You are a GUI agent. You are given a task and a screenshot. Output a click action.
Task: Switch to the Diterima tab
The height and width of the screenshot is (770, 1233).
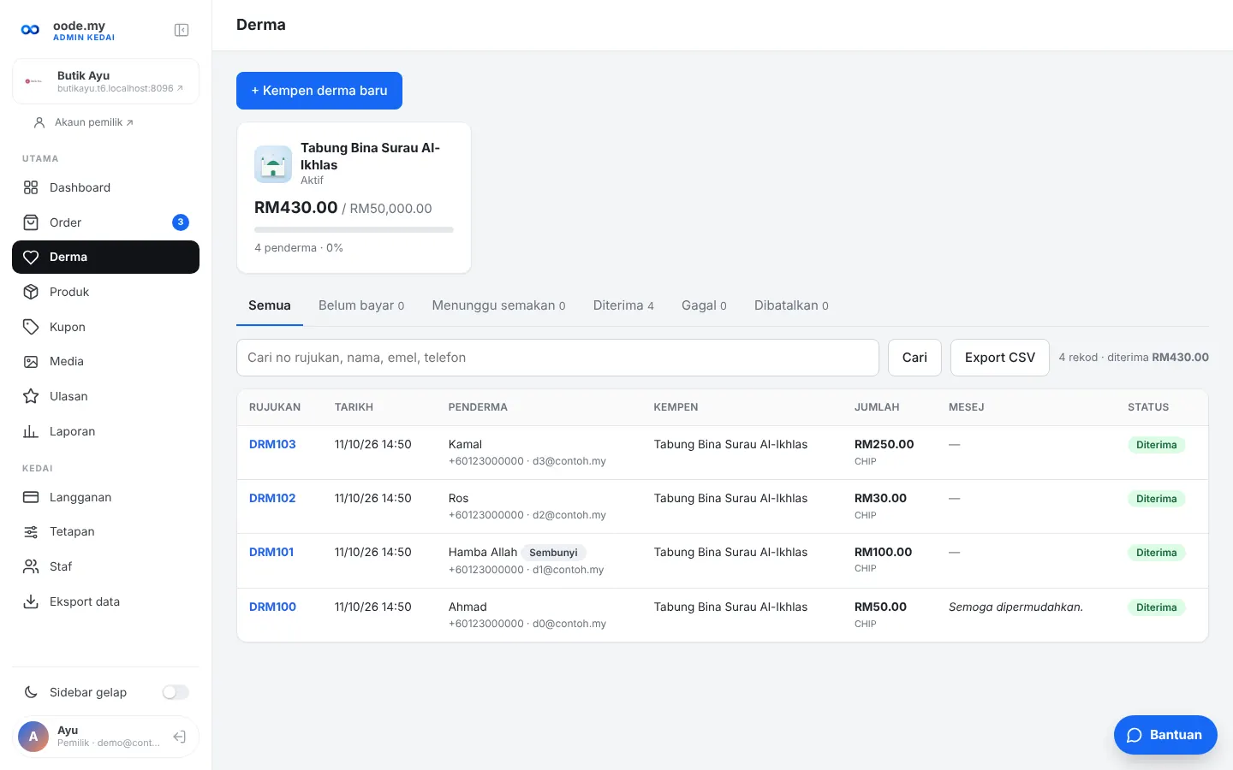coord(623,305)
